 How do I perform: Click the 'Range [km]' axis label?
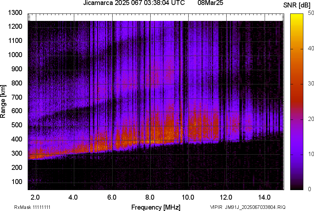click(x=3, y=101)
